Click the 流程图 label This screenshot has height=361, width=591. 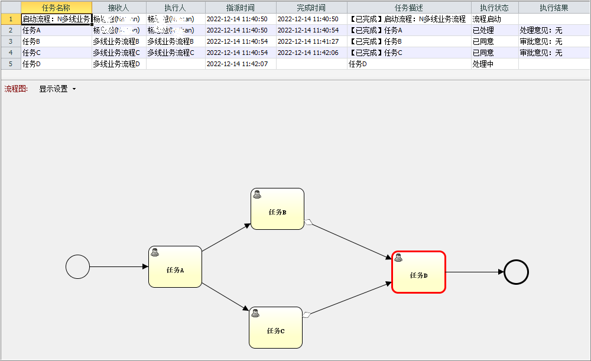tap(16, 89)
